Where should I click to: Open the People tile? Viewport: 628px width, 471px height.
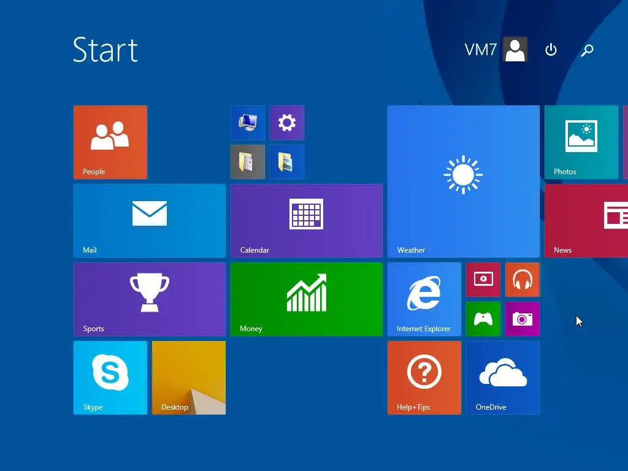pyautogui.click(x=110, y=142)
